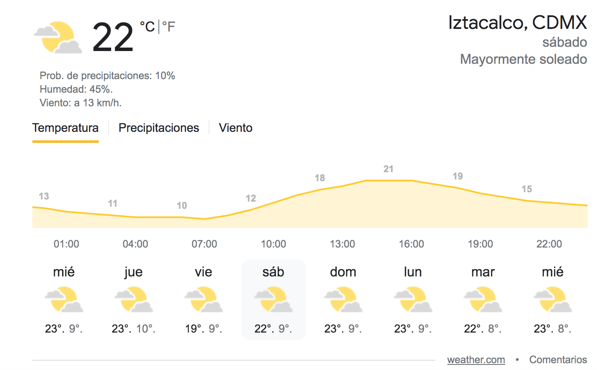Select the jue forecast weather icon
Viewport: 597px width, 370px height.
(x=134, y=300)
